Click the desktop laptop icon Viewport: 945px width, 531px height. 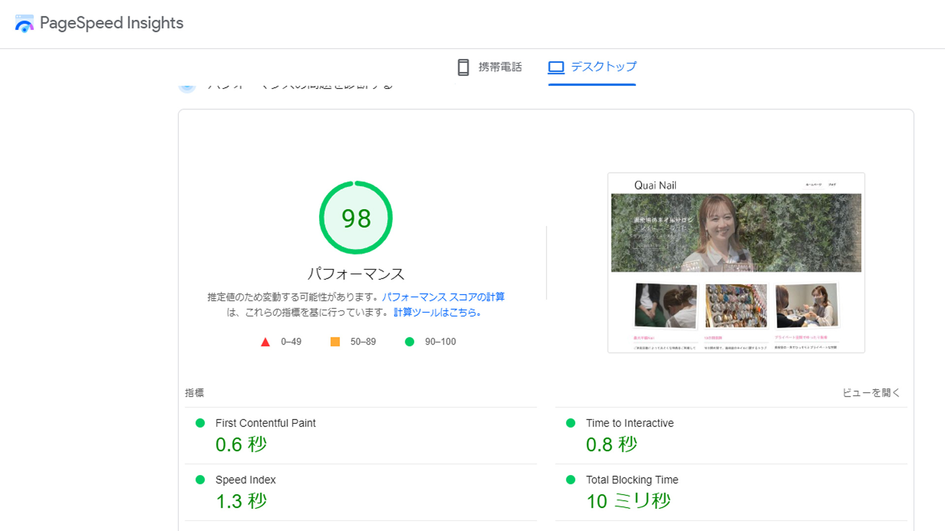coord(556,67)
